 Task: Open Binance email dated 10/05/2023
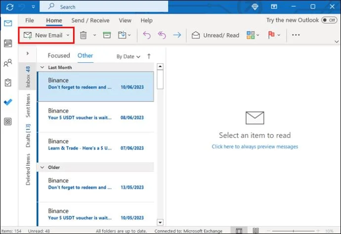(96, 214)
